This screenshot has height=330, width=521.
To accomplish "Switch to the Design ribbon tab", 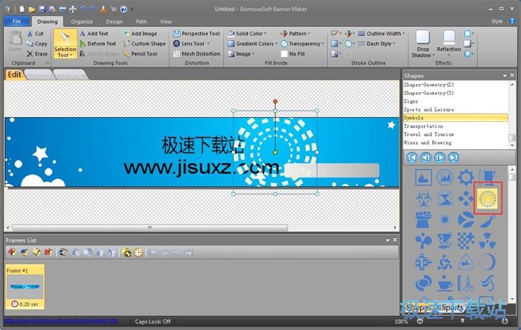I will pyautogui.click(x=115, y=21).
